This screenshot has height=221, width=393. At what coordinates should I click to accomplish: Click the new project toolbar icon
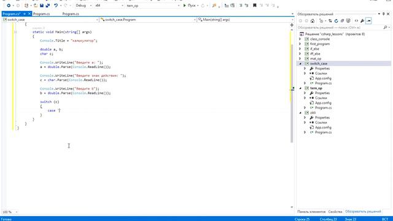(x=26, y=6)
